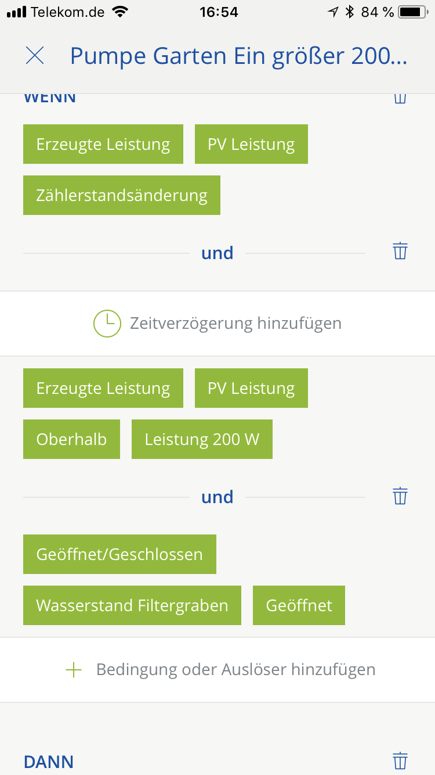Tap the 'Bedingung oder Auslöser hinzufügen' text
Screen dimensions: 435x775
click(235, 670)
